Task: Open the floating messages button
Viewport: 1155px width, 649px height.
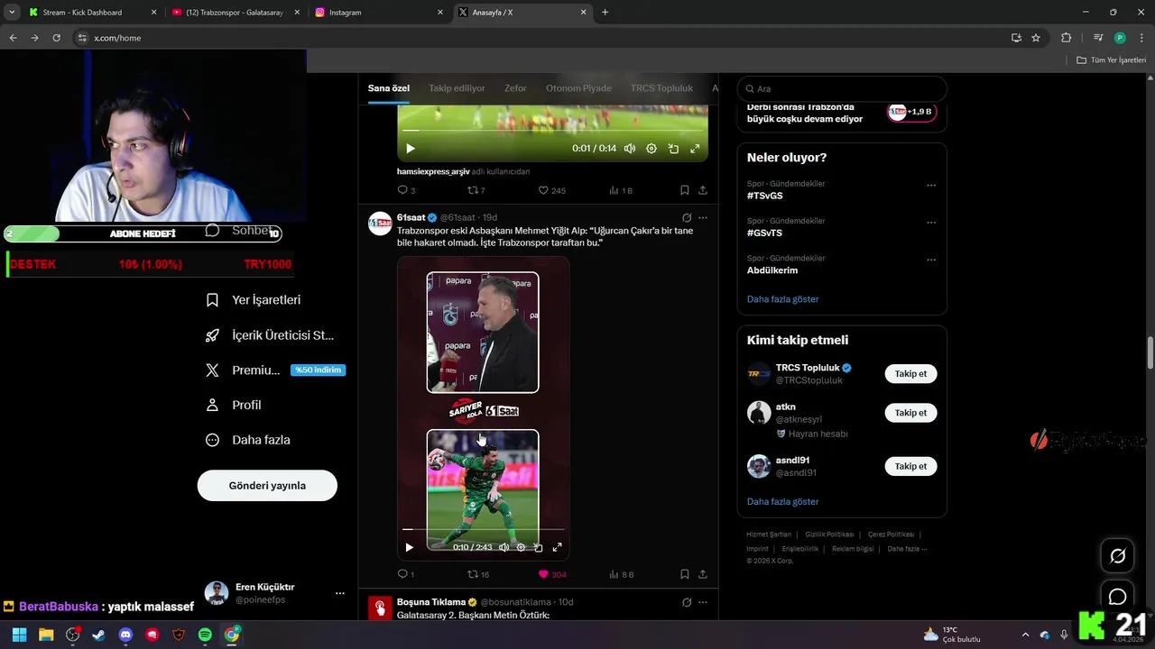Action: click(1117, 597)
